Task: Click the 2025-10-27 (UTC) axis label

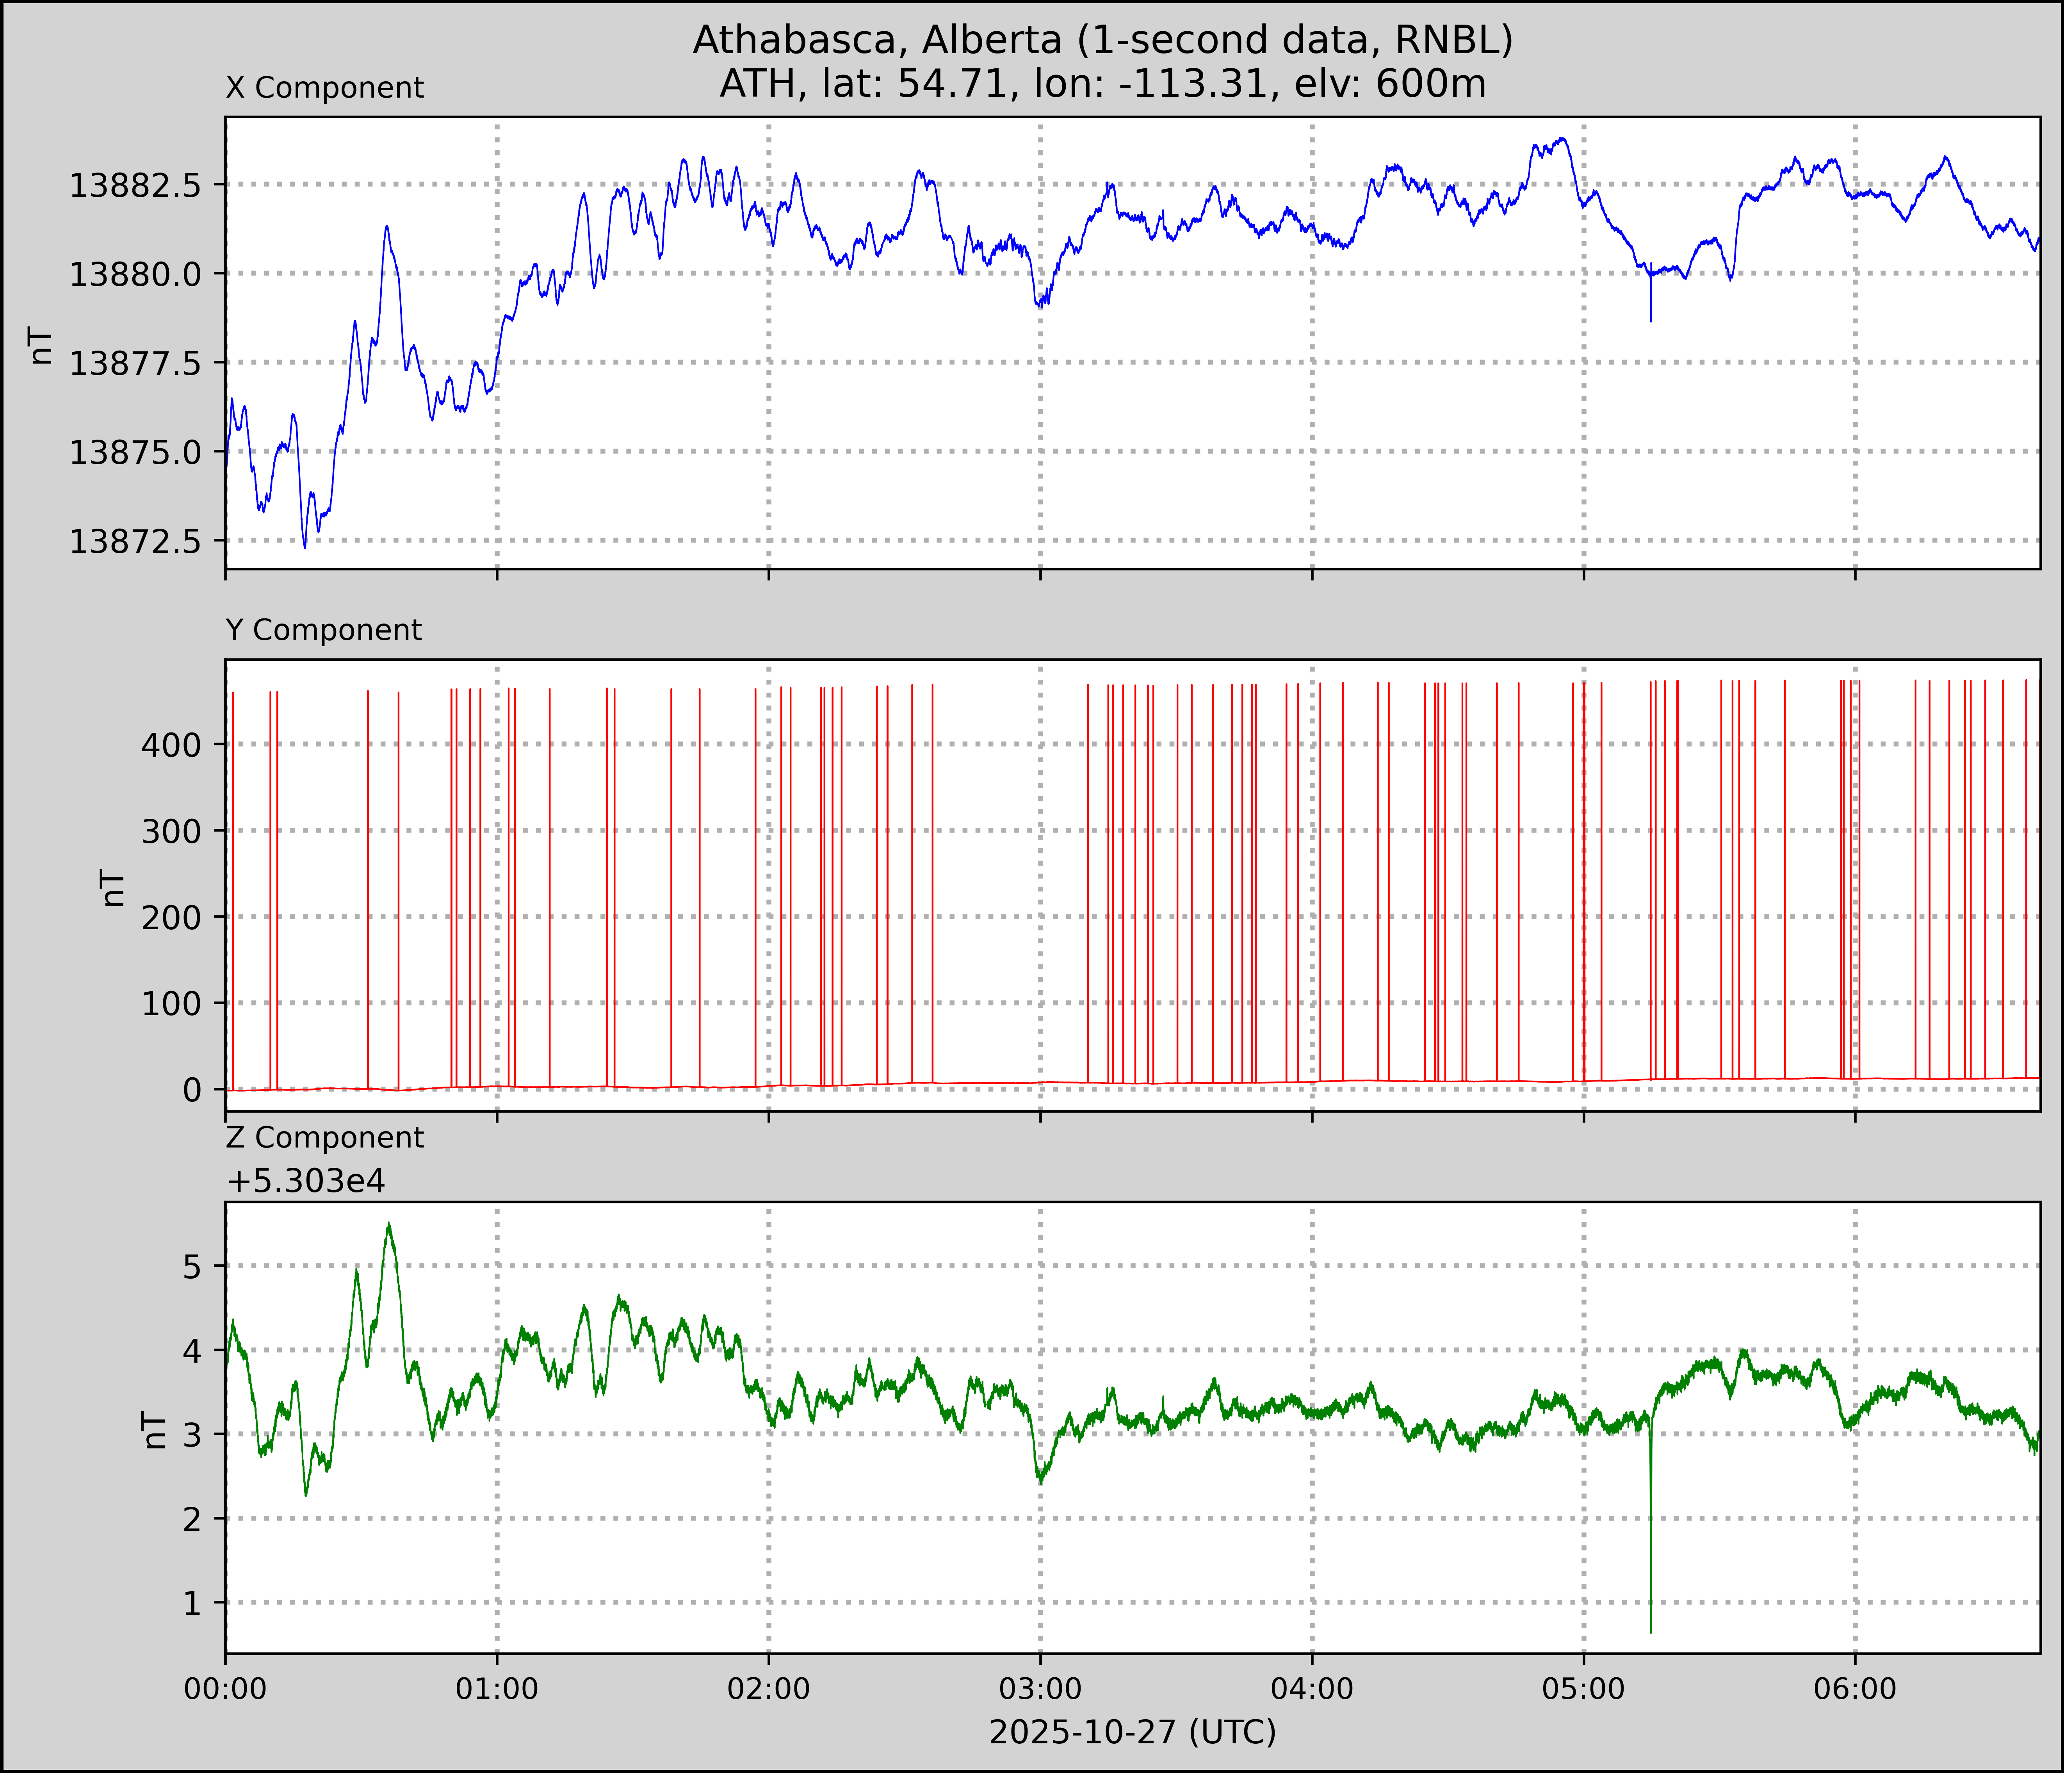Action: pos(1132,1733)
